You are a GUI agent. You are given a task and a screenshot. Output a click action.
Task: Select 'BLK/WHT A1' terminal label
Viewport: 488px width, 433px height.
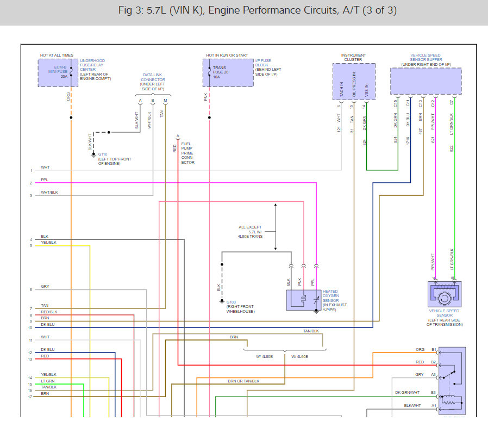[420, 406]
